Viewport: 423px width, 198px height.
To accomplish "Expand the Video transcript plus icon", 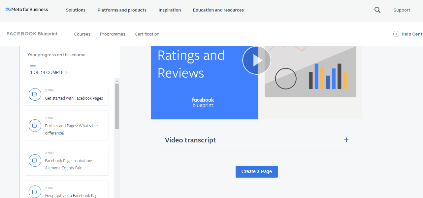I will click(x=346, y=140).
